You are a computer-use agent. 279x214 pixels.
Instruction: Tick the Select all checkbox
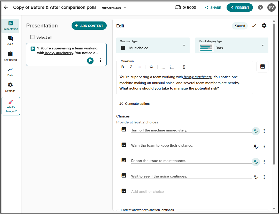[x=32, y=37]
